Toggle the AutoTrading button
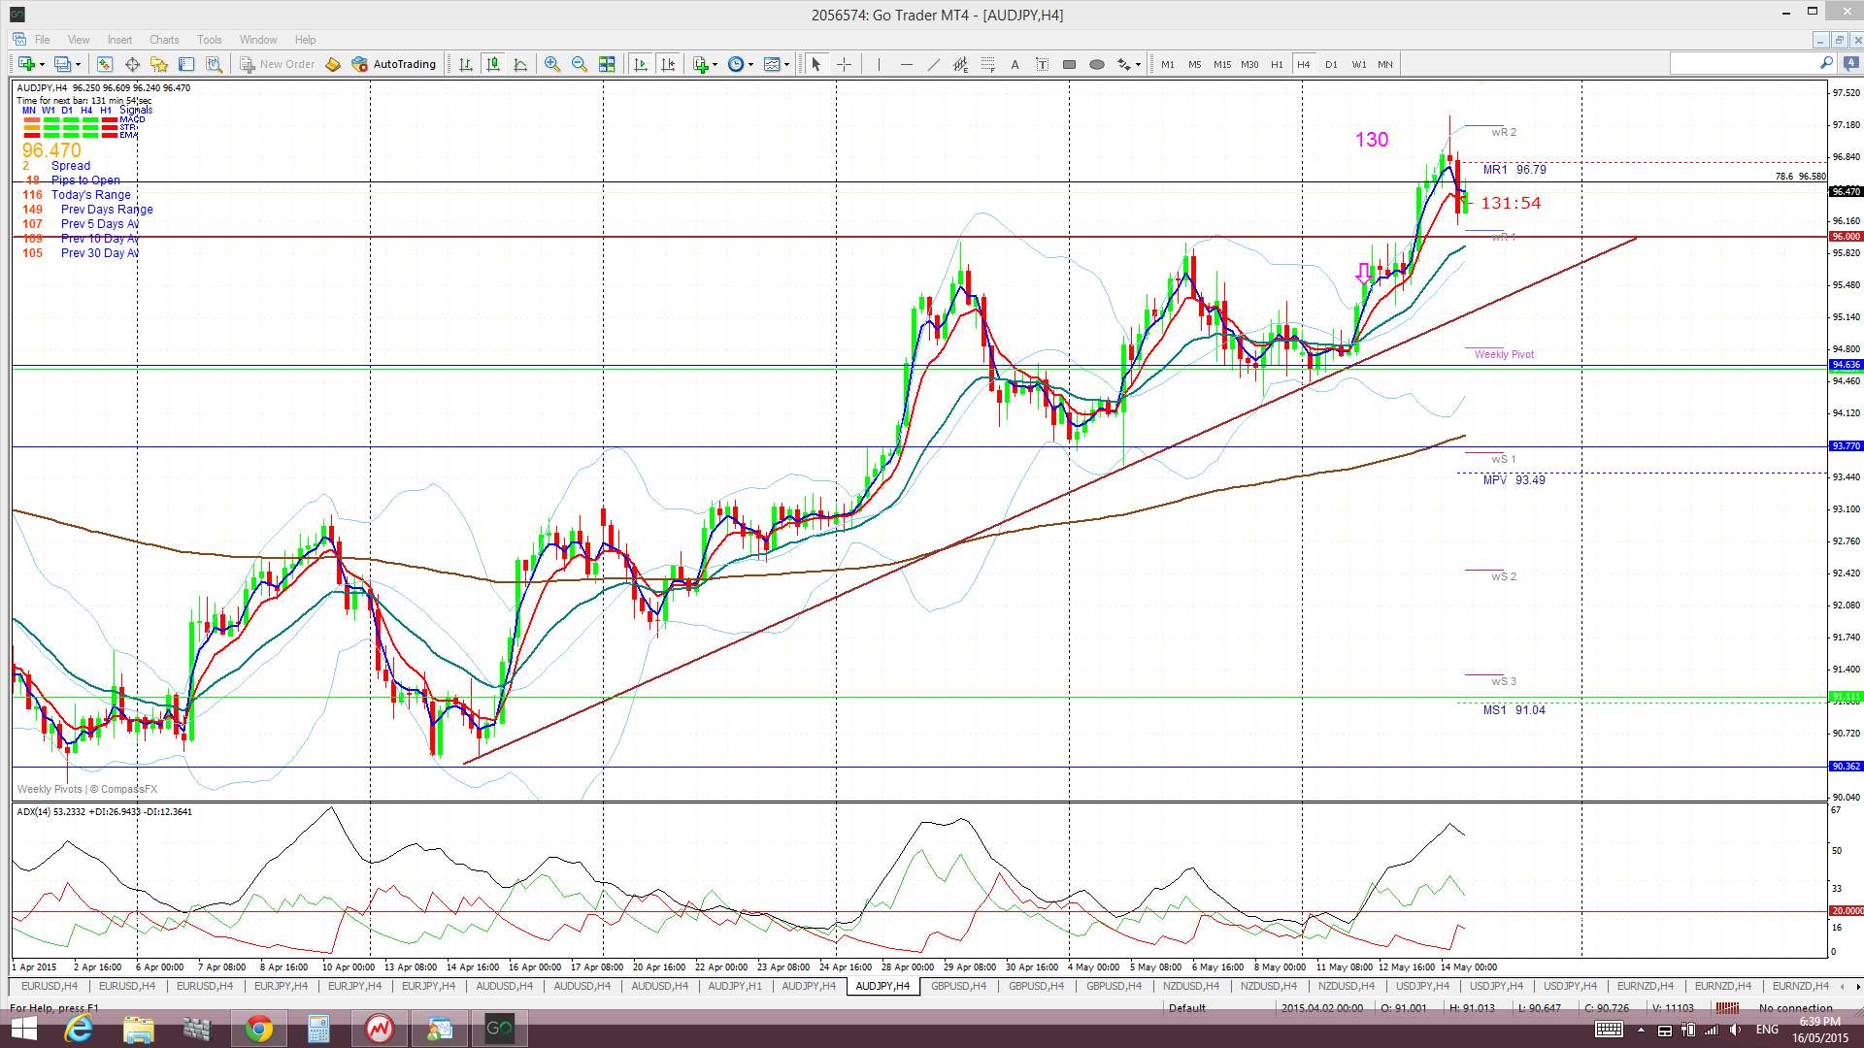The width and height of the screenshot is (1864, 1048). pyautogui.click(x=393, y=64)
